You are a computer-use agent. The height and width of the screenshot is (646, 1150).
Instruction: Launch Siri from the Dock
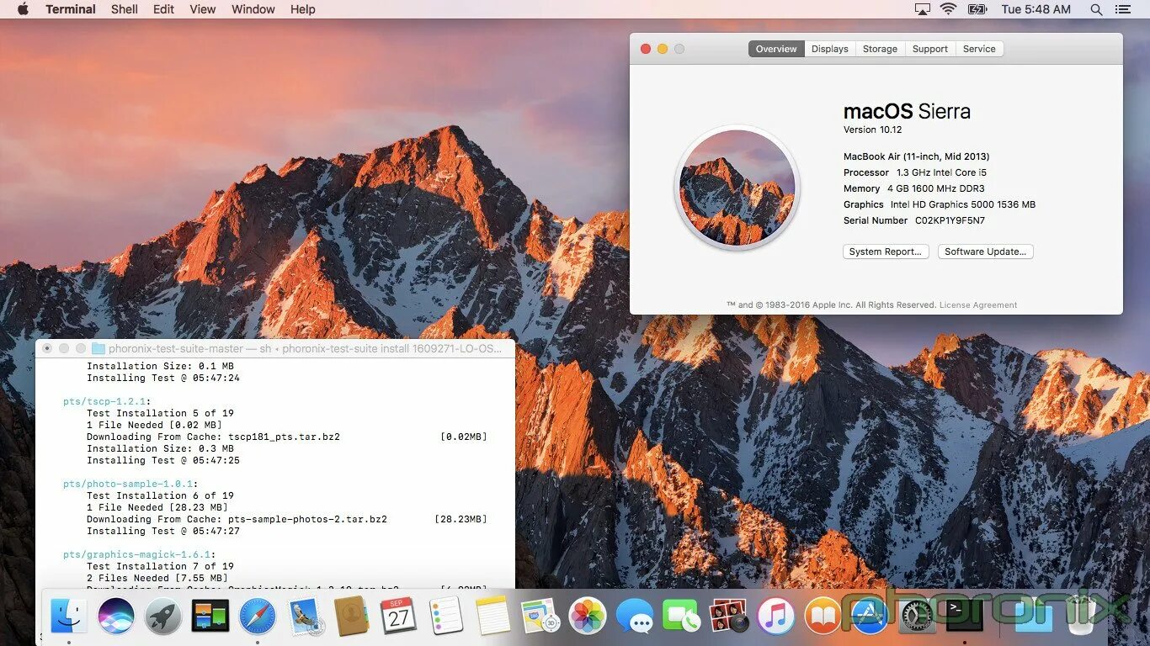115,617
